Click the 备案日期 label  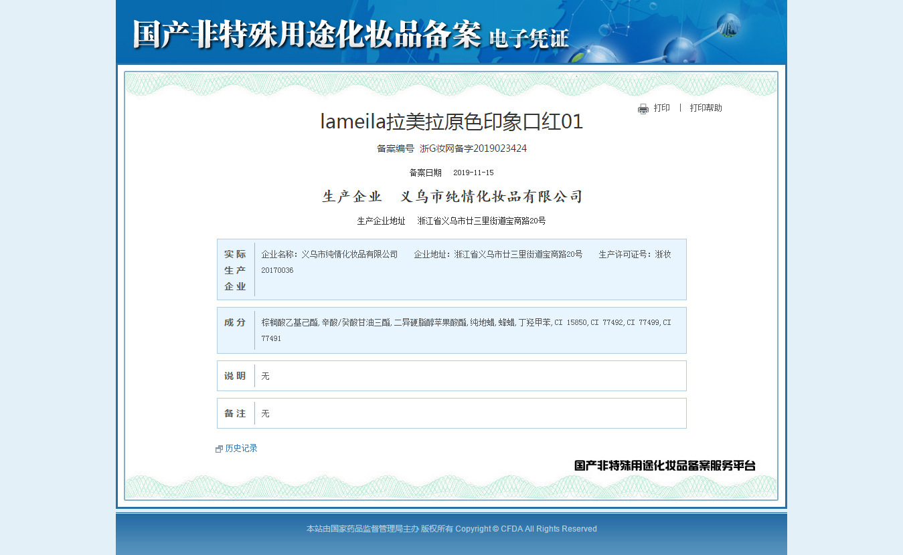[x=425, y=173]
